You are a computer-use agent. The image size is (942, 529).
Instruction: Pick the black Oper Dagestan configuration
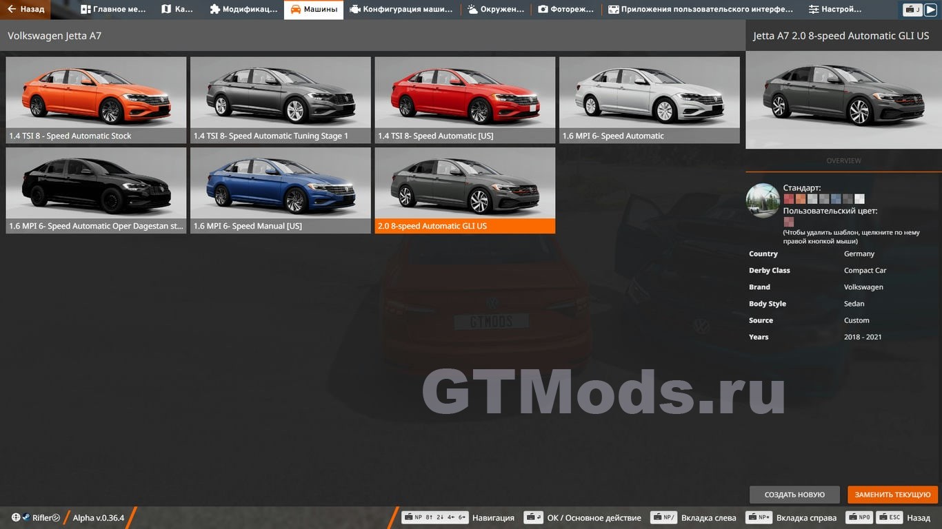(96, 190)
